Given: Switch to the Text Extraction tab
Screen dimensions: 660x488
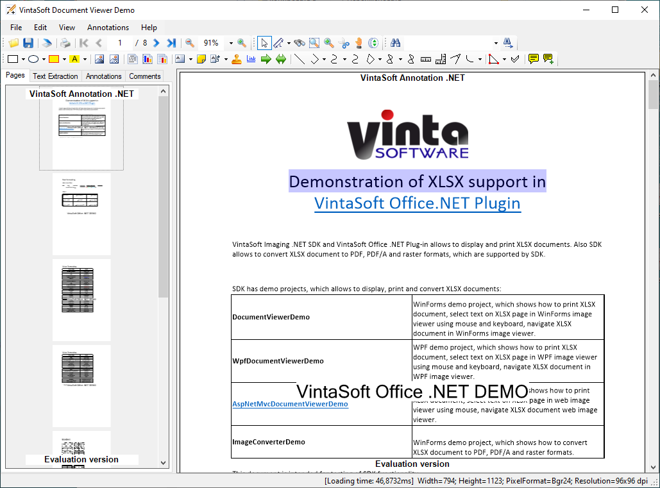Looking at the screenshot, I should click(x=55, y=76).
